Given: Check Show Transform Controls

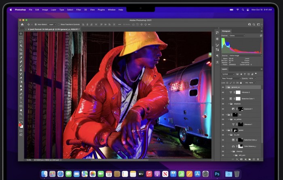Looking at the screenshot, I should coord(59,24).
